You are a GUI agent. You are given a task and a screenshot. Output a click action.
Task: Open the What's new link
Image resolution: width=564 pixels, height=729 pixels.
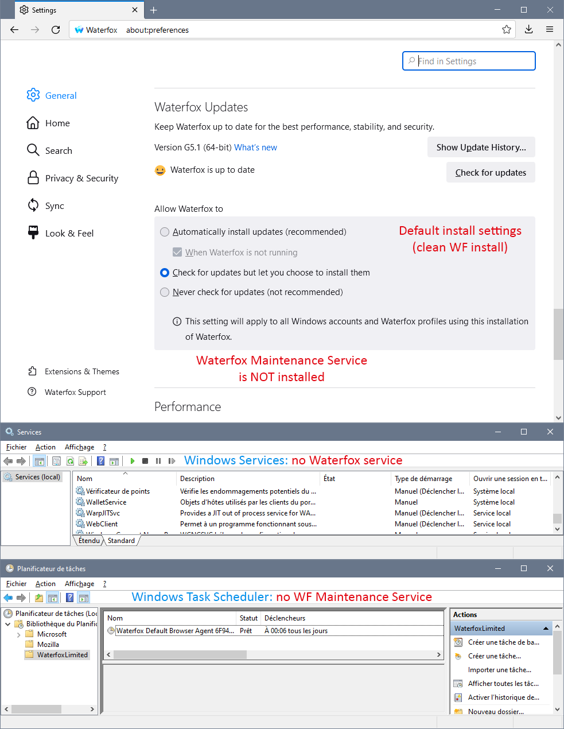point(255,148)
